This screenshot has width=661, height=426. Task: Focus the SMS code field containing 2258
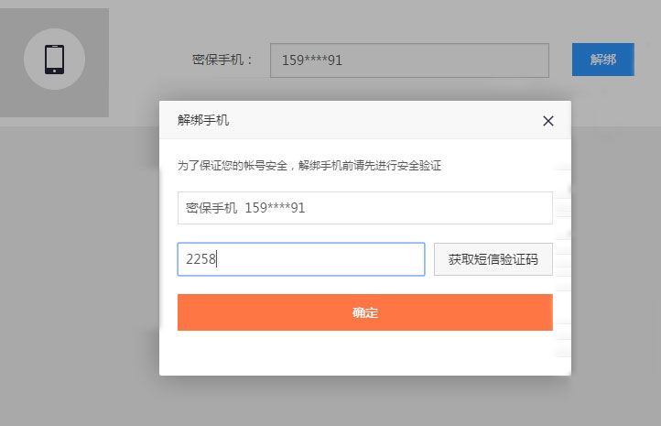[300, 259]
